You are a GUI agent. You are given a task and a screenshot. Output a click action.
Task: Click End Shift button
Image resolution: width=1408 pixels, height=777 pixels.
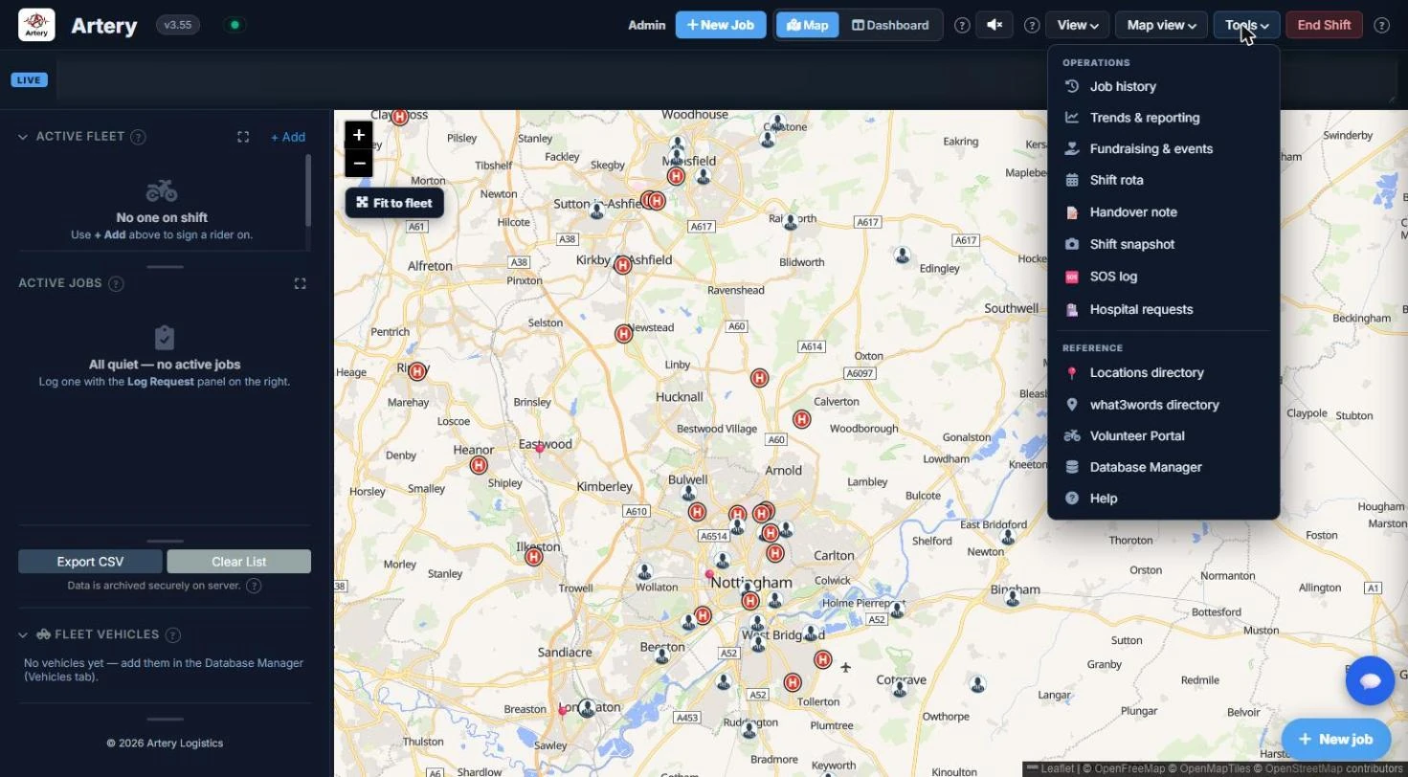1324,25
